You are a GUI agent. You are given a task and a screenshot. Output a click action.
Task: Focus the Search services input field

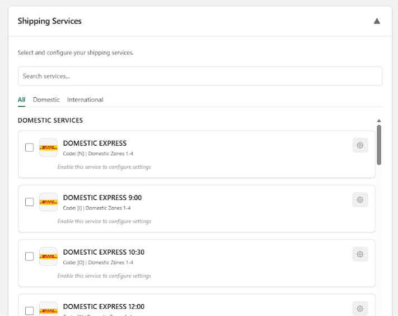point(200,76)
